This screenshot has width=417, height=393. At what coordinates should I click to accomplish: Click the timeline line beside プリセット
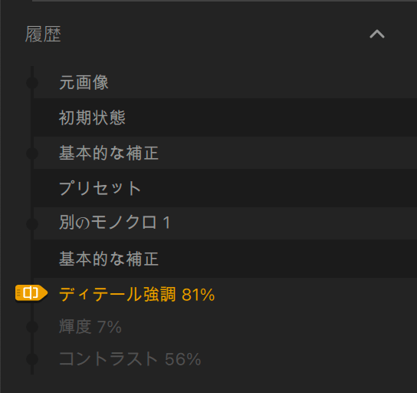click(x=32, y=188)
